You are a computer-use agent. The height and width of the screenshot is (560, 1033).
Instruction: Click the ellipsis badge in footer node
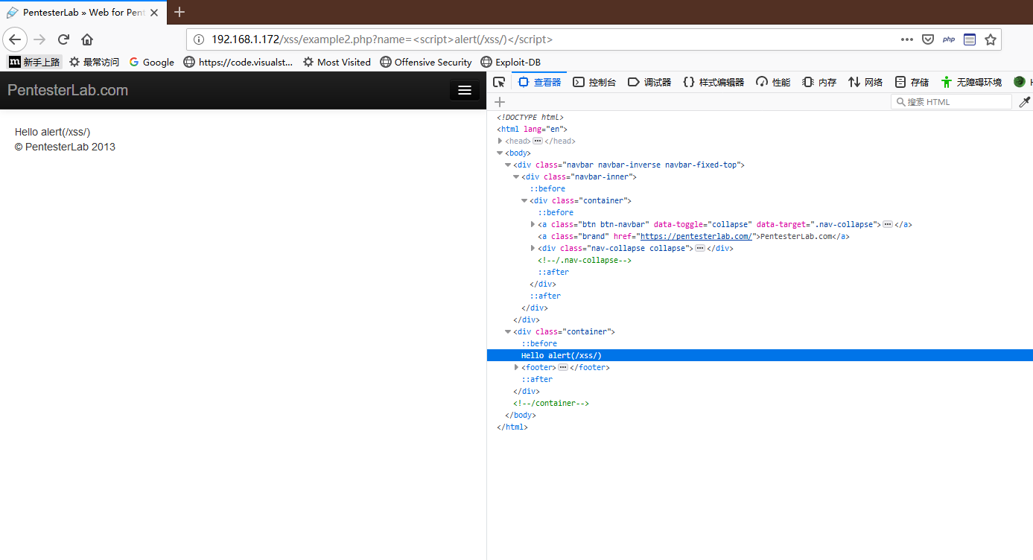[563, 367]
